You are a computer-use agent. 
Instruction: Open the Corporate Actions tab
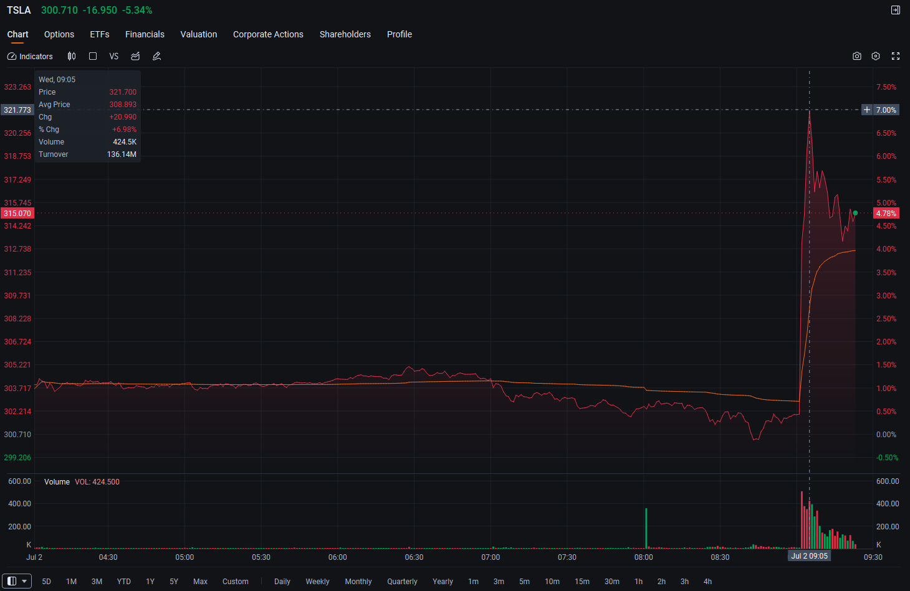(268, 34)
